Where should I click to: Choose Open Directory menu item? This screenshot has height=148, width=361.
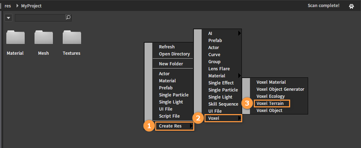174,54
